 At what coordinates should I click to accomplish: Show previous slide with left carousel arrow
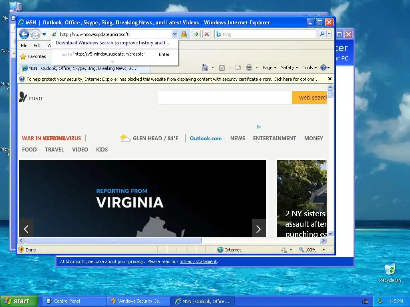point(26,229)
